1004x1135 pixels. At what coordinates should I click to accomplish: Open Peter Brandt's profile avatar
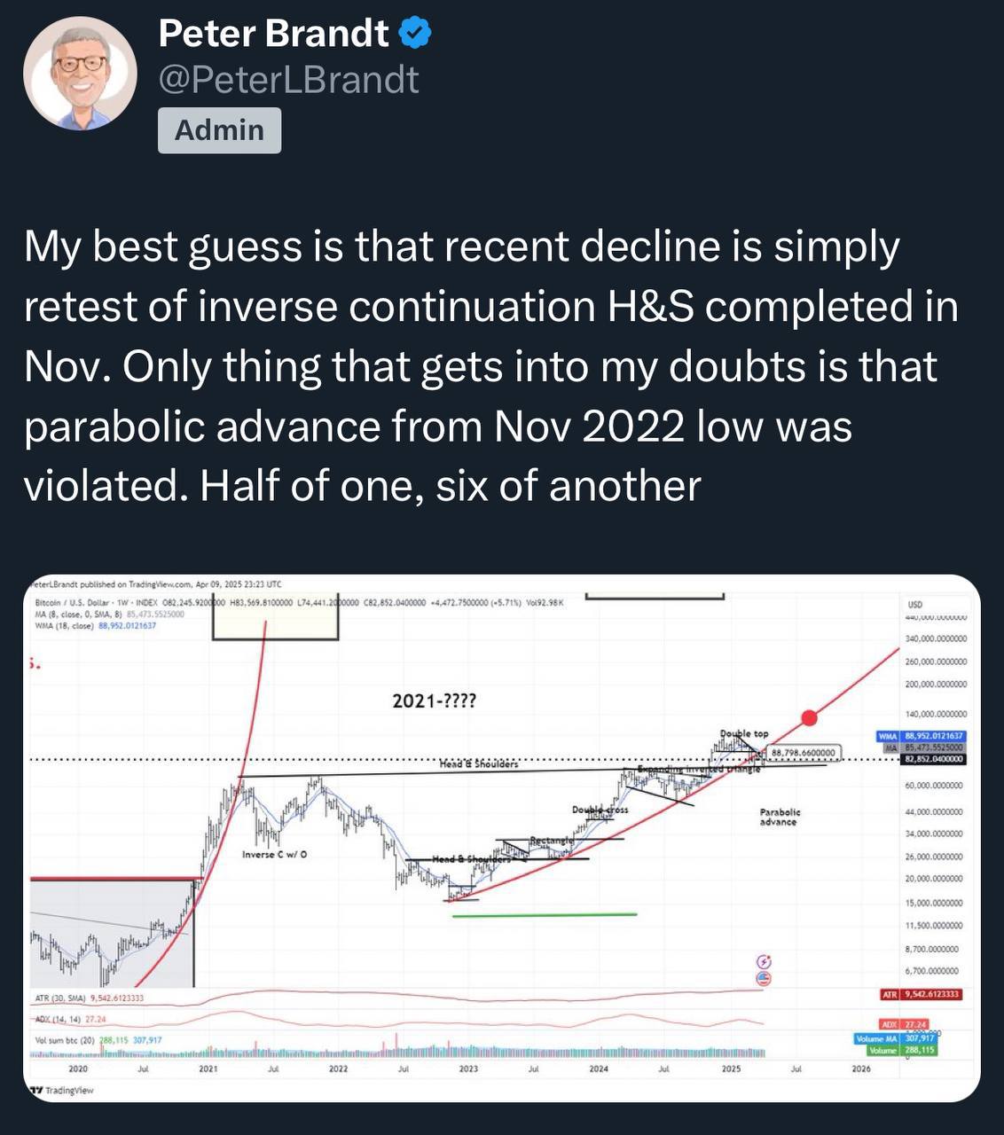(80, 73)
